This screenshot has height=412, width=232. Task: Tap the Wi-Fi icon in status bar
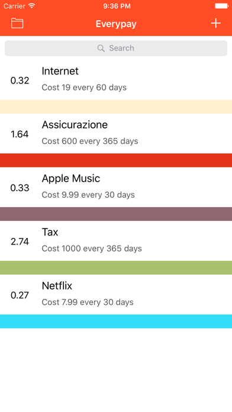coord(32,6)
